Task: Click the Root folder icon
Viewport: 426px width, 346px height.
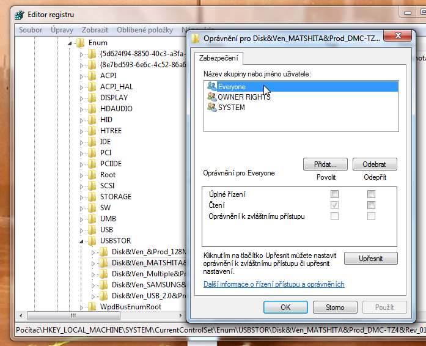Action: click(92, 175)
